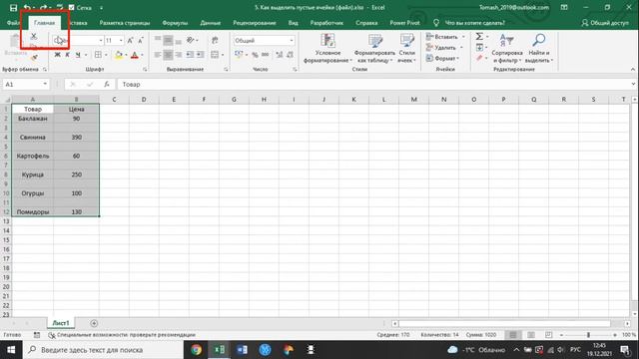The height and width of the screenshot is (359, 639).
Task: Click the decrease indent icon
Action: (x=190, y=55)
